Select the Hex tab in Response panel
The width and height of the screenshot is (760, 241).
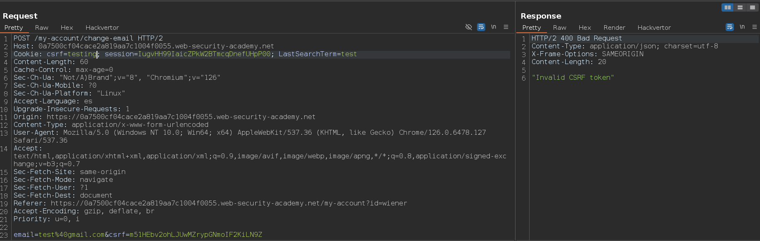(x=585, y=28)
